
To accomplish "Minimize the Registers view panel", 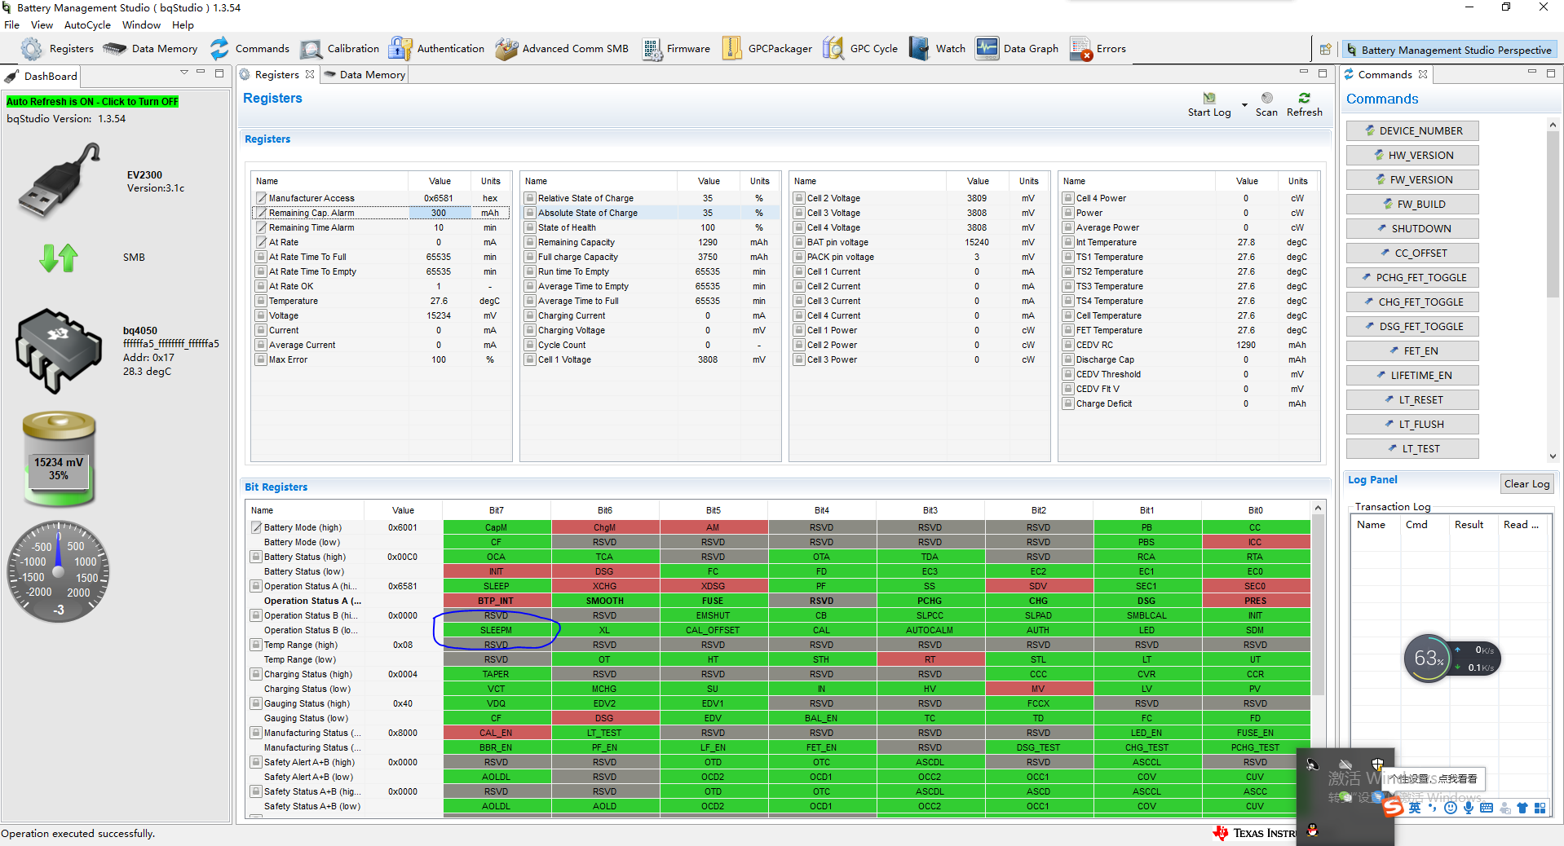I will (1304, 73).
